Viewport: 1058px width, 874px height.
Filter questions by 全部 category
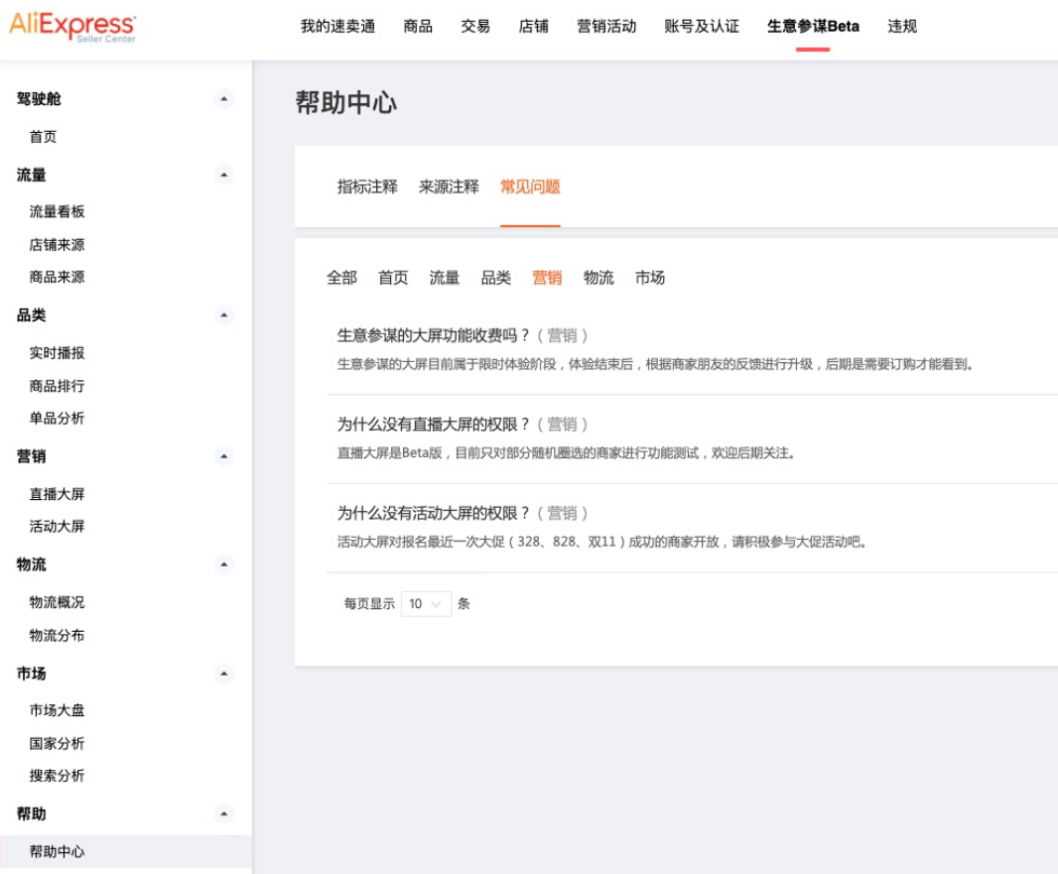pos(341,278)
